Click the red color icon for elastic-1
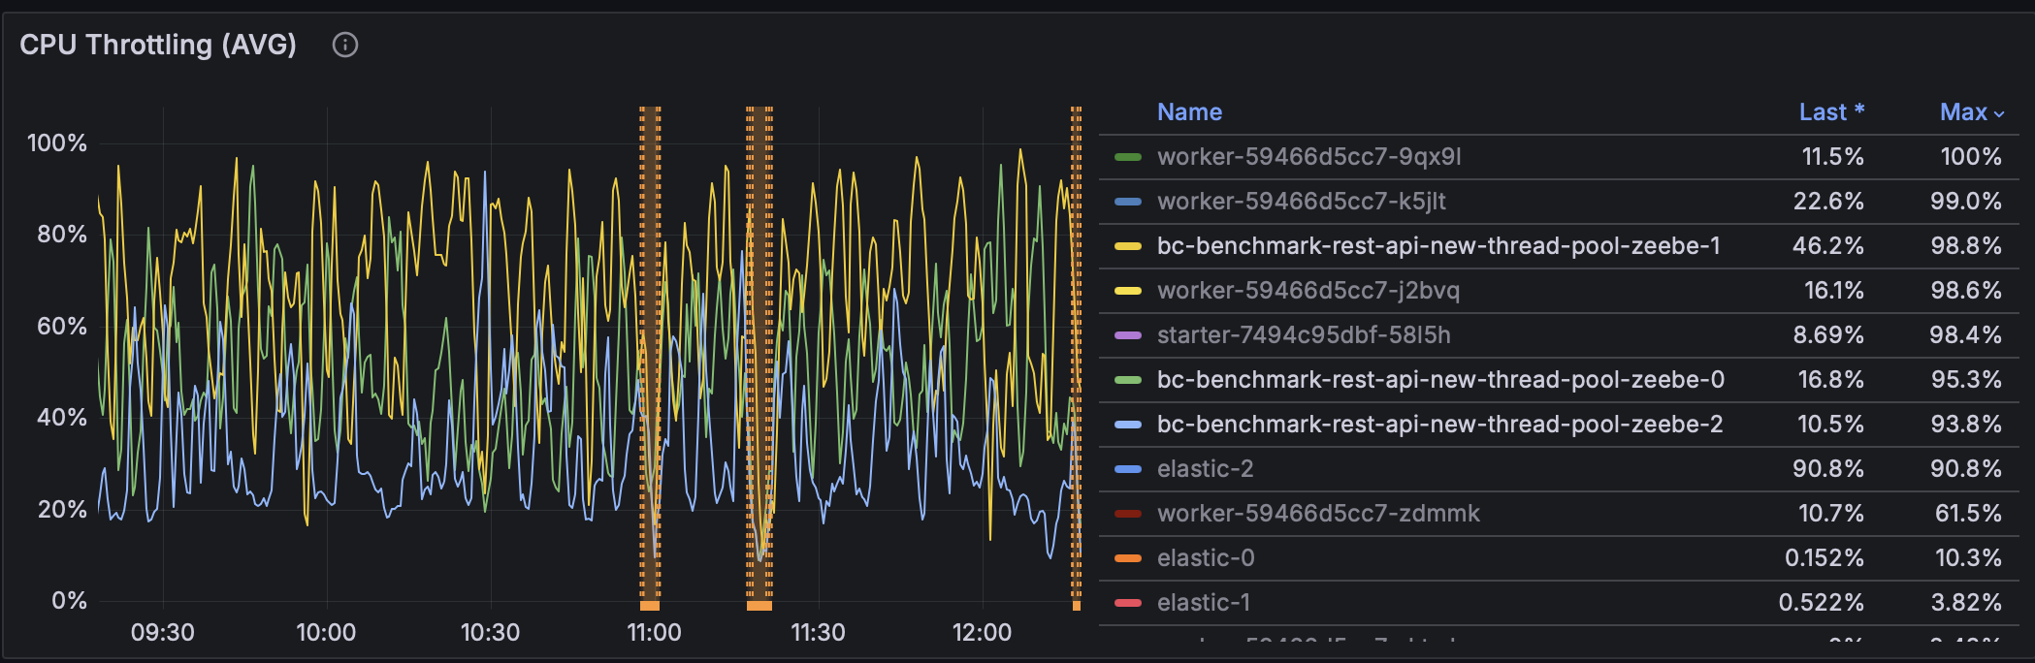Screen dimensions: 2035x663 click(x=1128, y=603)
